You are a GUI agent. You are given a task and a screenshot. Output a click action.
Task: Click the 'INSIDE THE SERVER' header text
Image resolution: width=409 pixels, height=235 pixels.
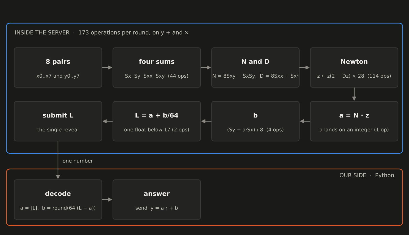pos(42,33)
